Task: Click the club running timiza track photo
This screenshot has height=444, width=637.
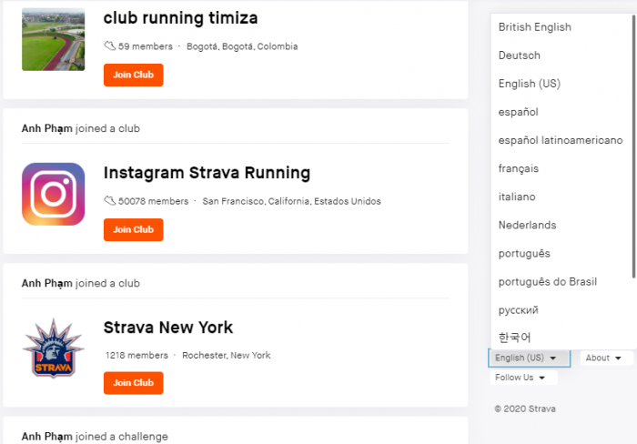Action: click(53, 39)
